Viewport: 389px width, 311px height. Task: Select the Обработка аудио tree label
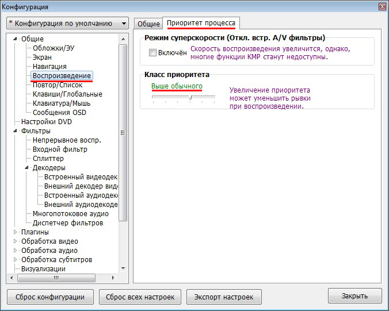pyautogui.click(x=49, y=250)
